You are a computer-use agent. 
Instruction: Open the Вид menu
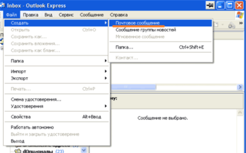pos(48,15)
